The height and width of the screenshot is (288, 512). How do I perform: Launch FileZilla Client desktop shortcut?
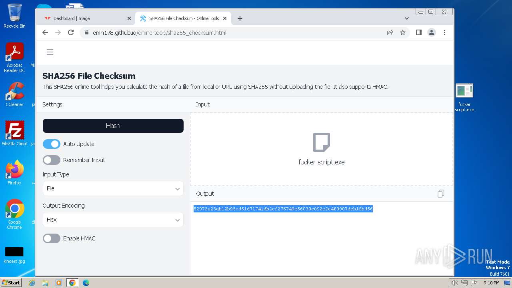tap(14, 134)
